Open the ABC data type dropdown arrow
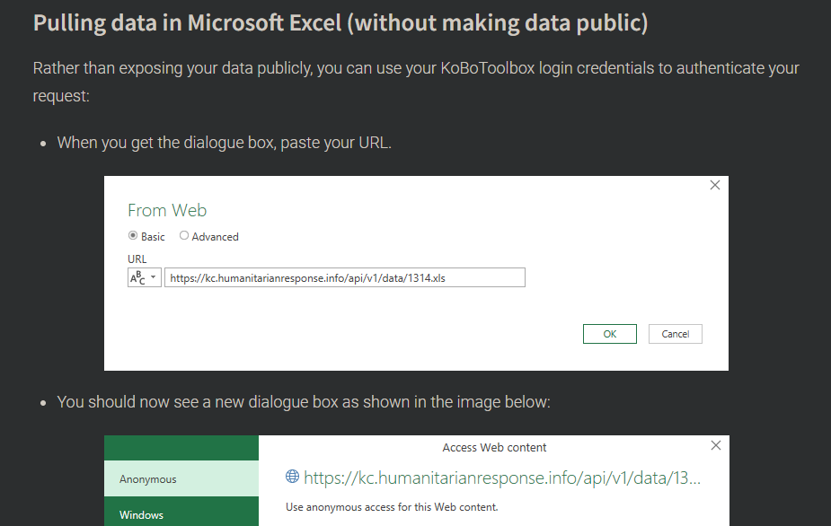831x526 pixels. click(x=154, y=277)
